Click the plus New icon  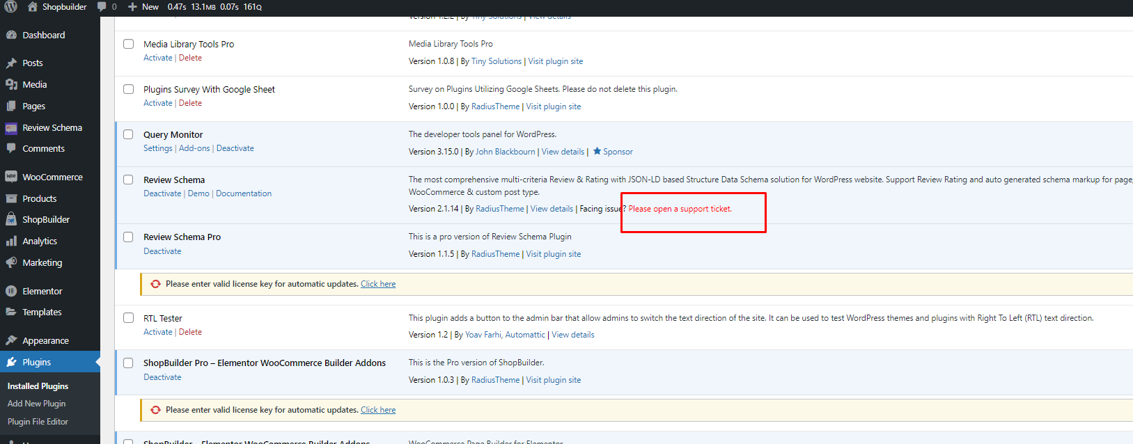pyautogui.click(x=132, y=7)
